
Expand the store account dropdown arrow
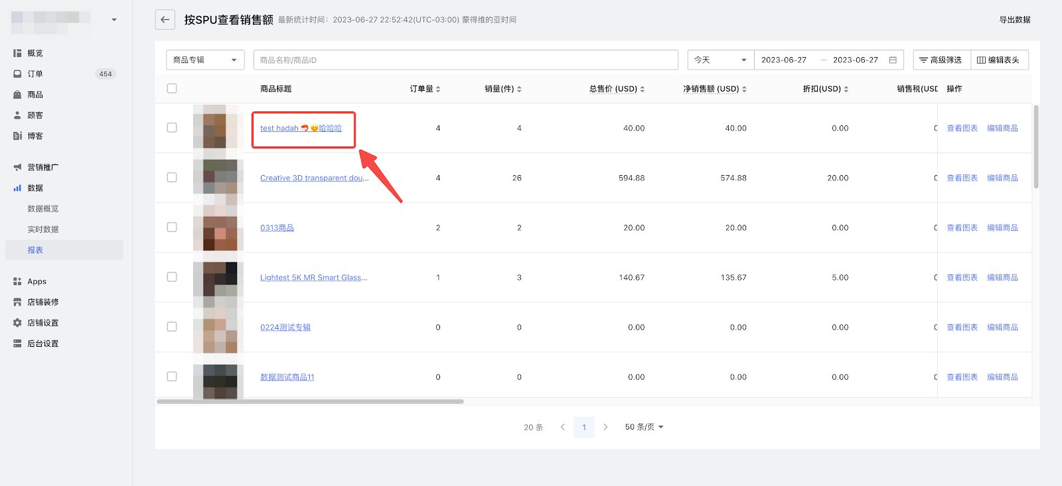pyautogui.click(x=114, y=20)
